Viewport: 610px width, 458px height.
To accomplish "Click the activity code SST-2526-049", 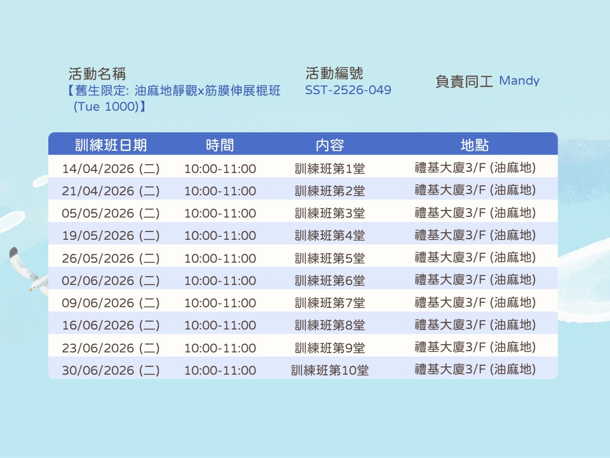I will coord(348,90).
